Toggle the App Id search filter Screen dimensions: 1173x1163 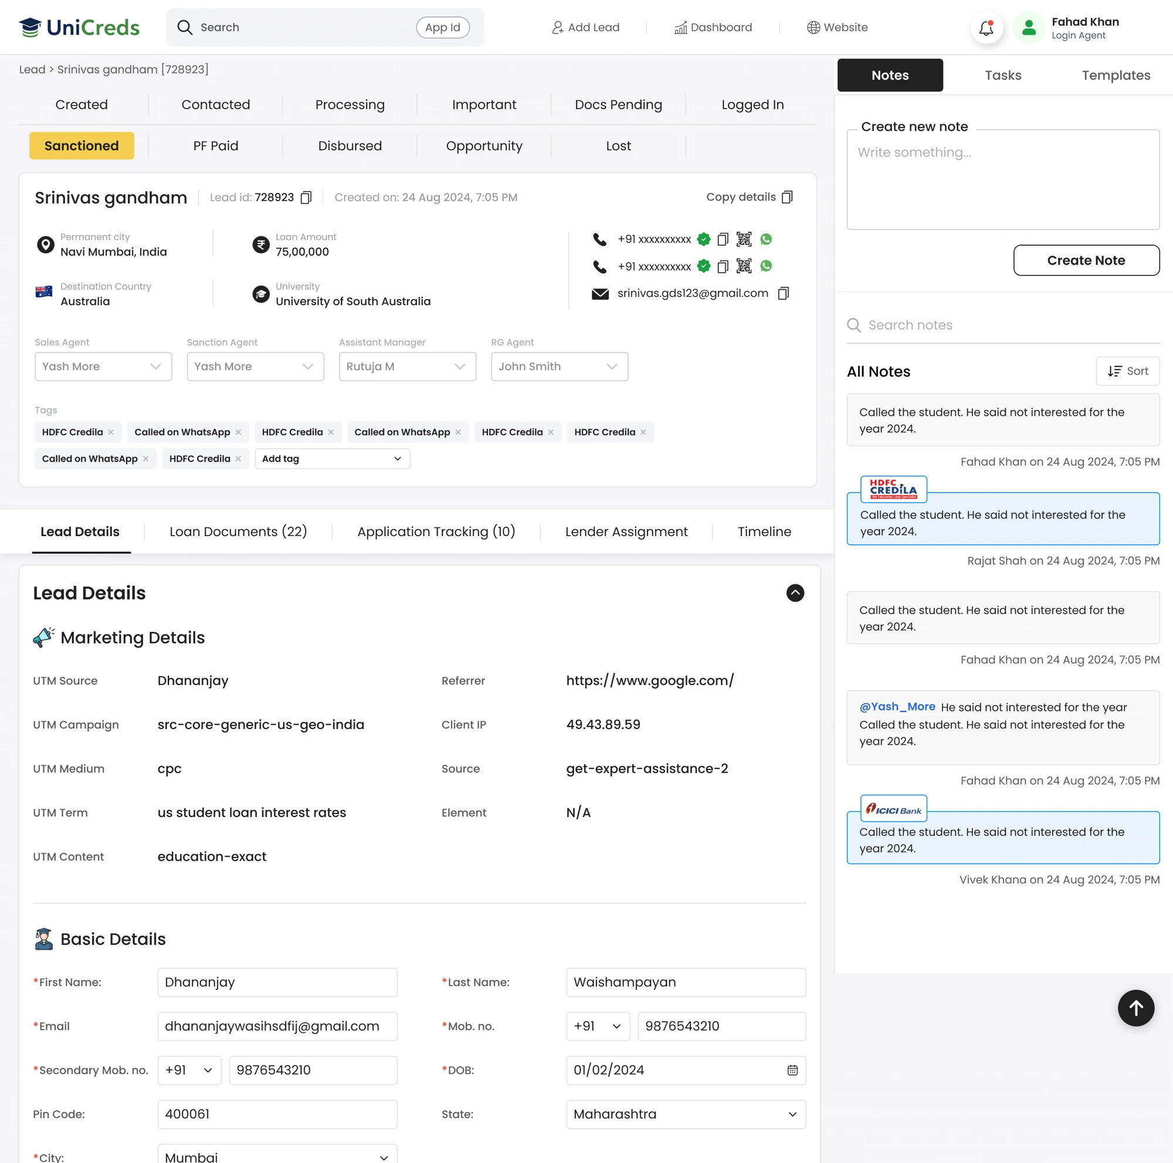click(443, 28)
